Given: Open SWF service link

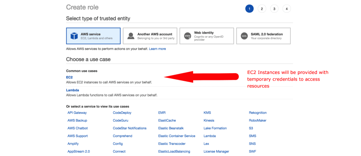Looking at the screenshot, I should click(252, 151).
